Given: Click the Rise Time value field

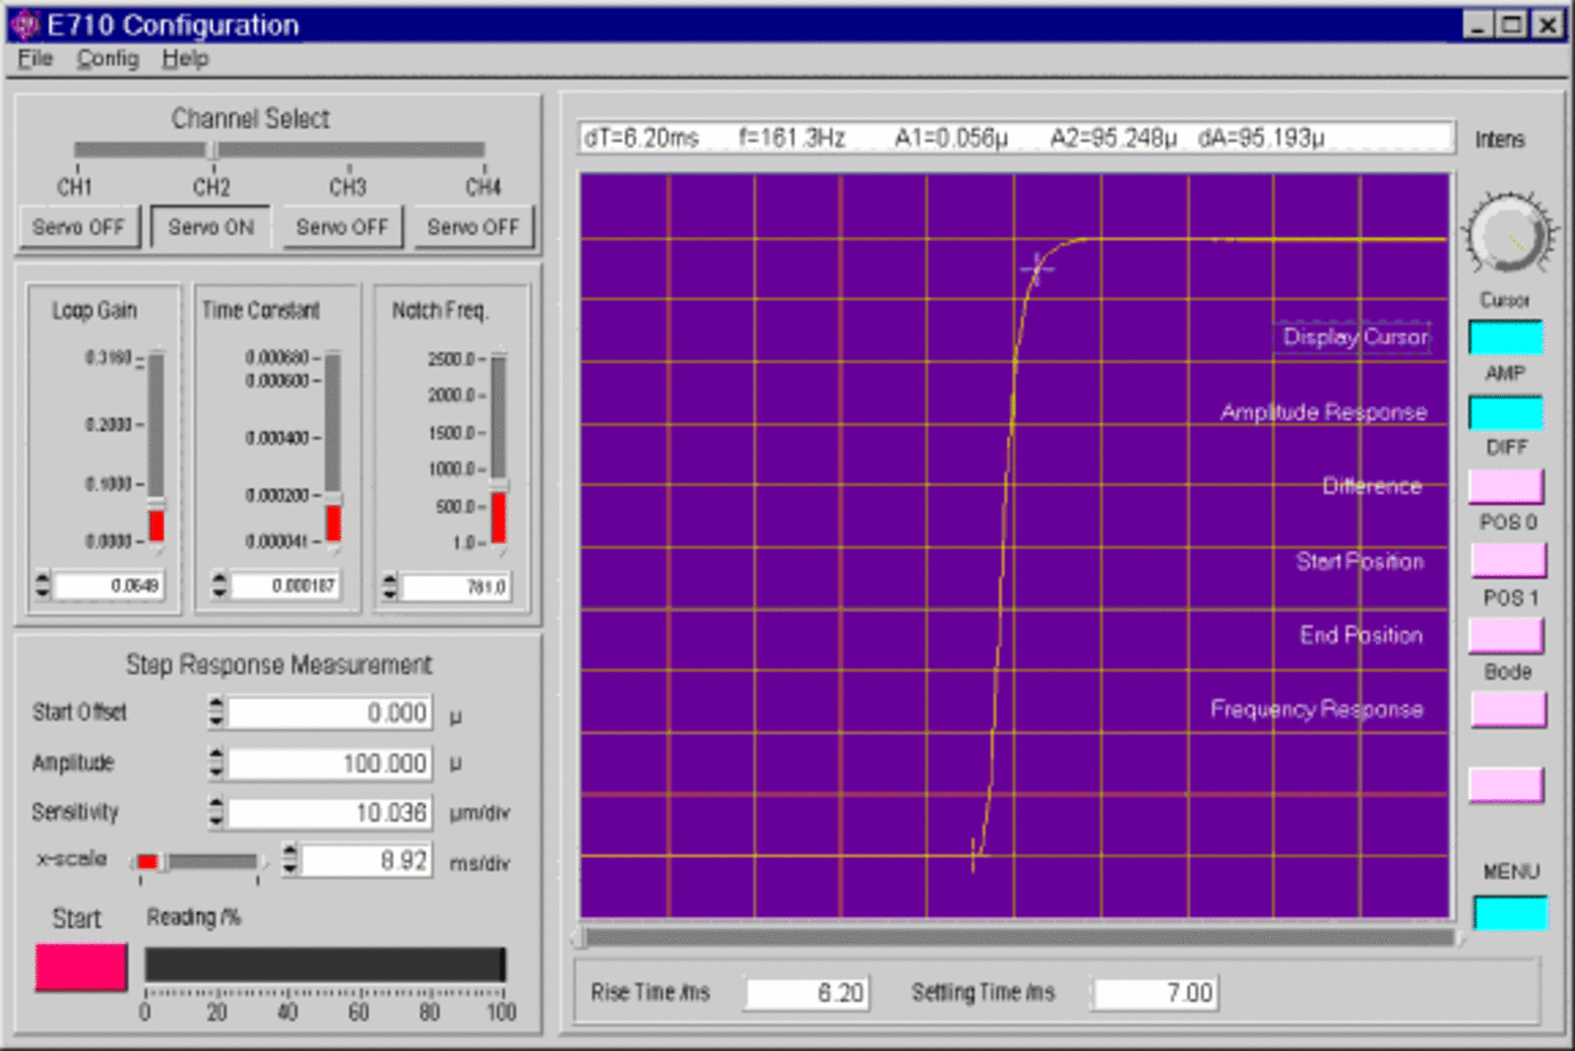Looking at the screenshot, I should tap(807, 993).
